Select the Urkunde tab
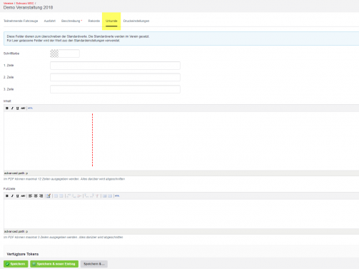 111,21
